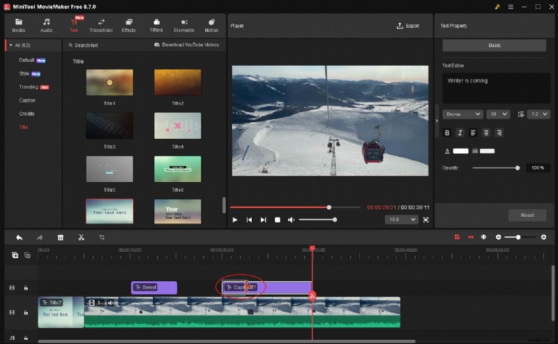
Task: Select the Caption category
Action: click(27, 100)
